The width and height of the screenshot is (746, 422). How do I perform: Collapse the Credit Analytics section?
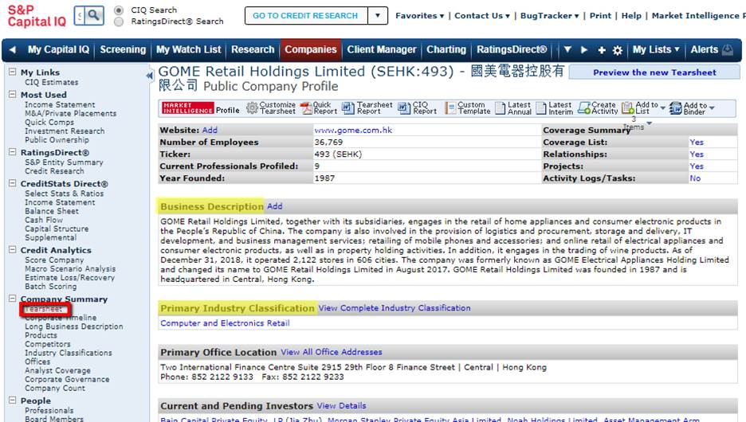pos(13,249)
